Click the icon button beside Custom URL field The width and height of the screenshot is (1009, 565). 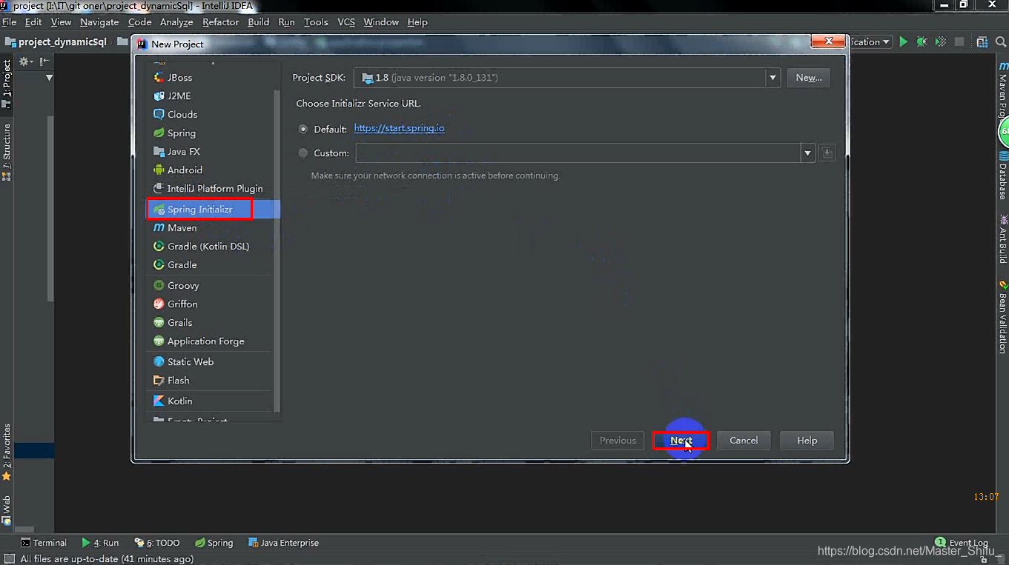click(x=827, y=153)
